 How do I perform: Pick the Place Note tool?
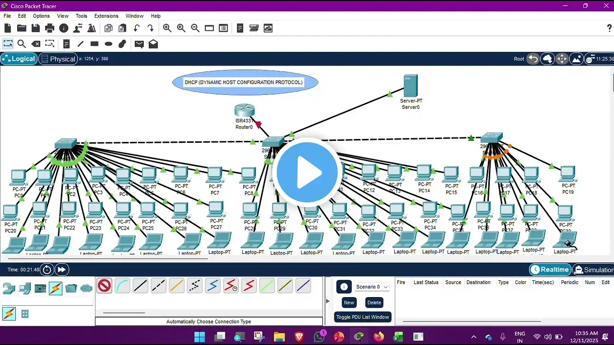[x=66, y=44]
